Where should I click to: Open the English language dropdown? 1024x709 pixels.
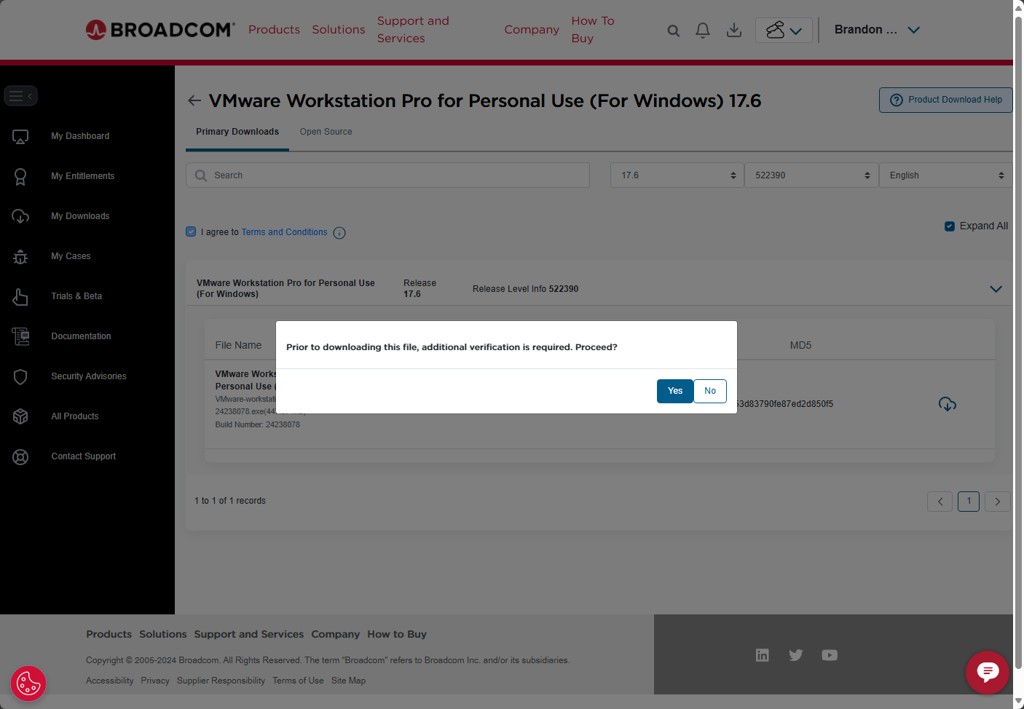click(946, 175)
